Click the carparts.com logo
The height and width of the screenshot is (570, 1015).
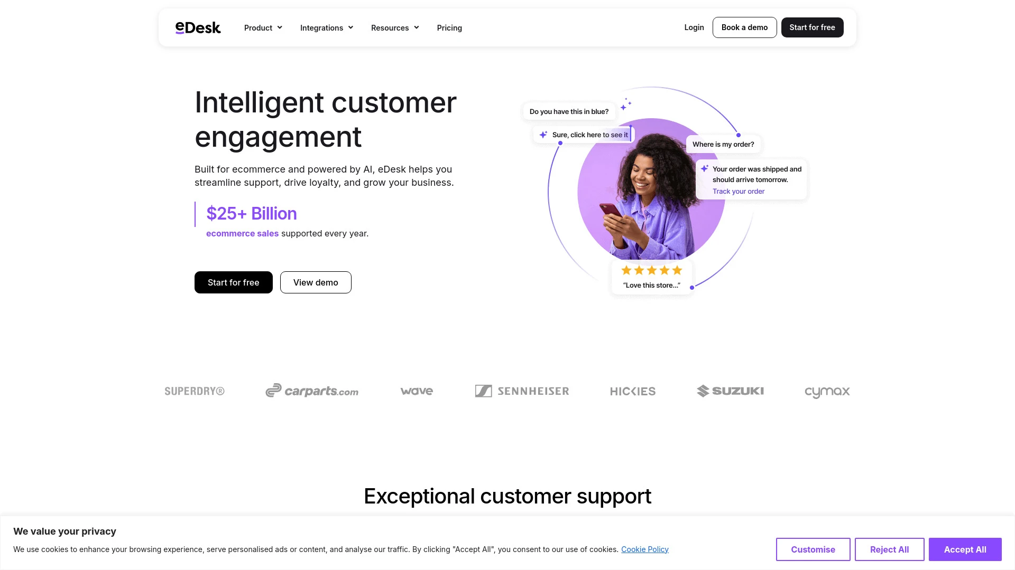tap(311, 391)
